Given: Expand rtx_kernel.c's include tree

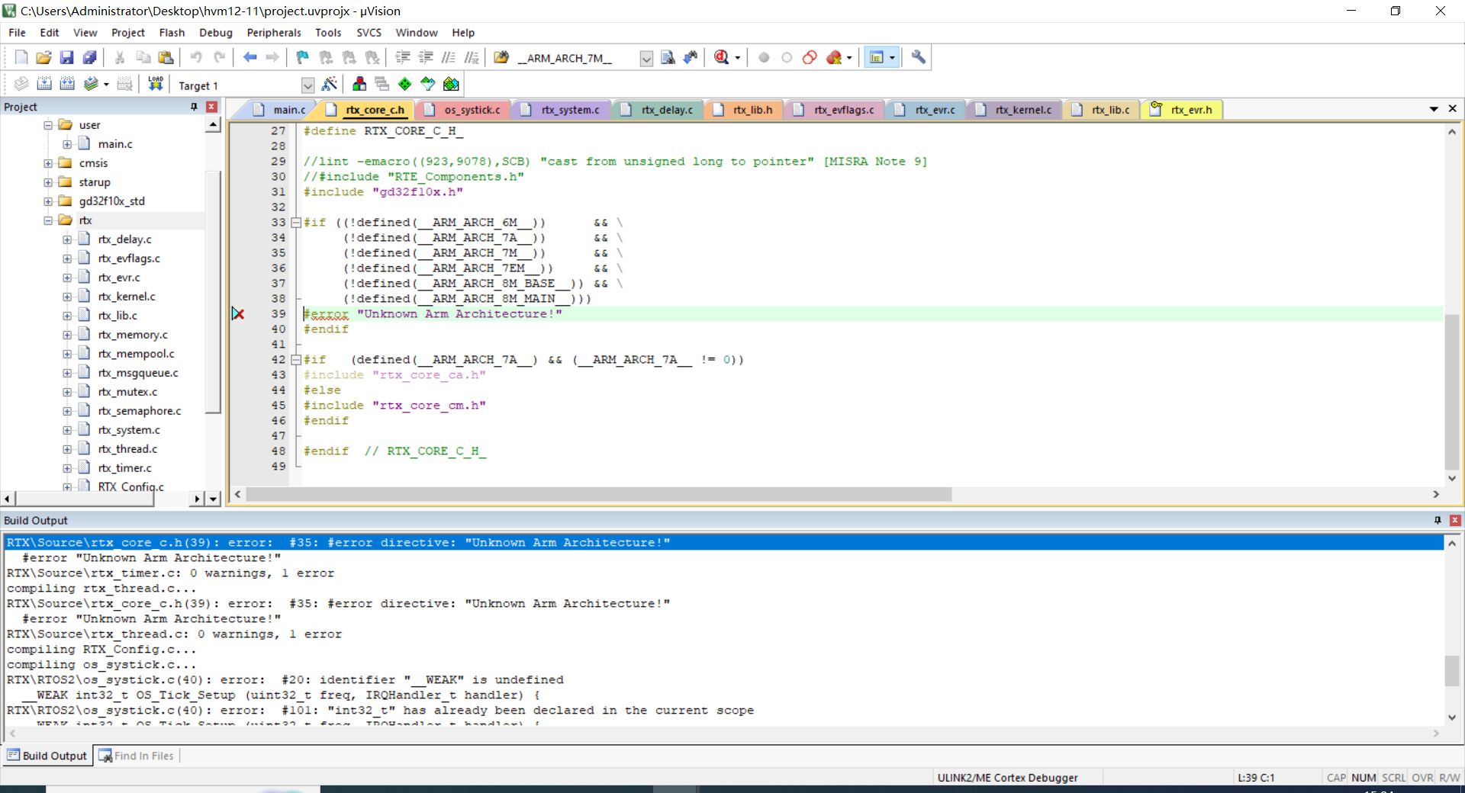Looking at the screenshot, I should click(67, 297).
